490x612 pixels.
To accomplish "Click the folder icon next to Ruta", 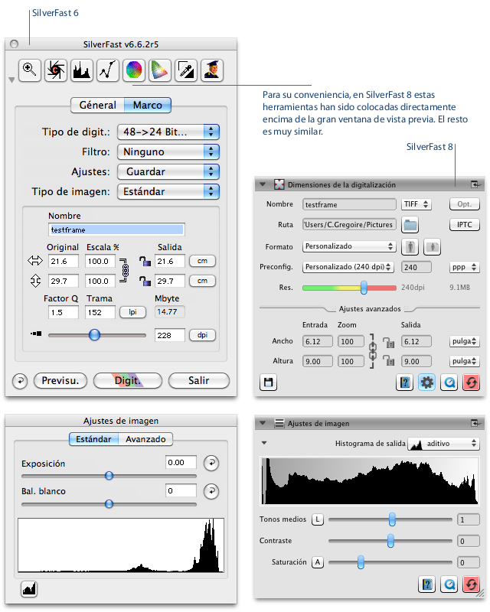I will click(x=410, y=225).
